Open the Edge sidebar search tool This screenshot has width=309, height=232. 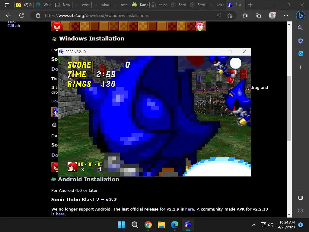pyautogui.click(x=300, y=27)
